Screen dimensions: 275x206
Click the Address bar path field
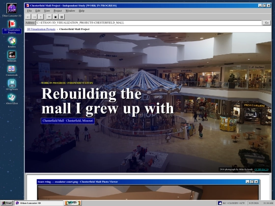tap(149, 23)
